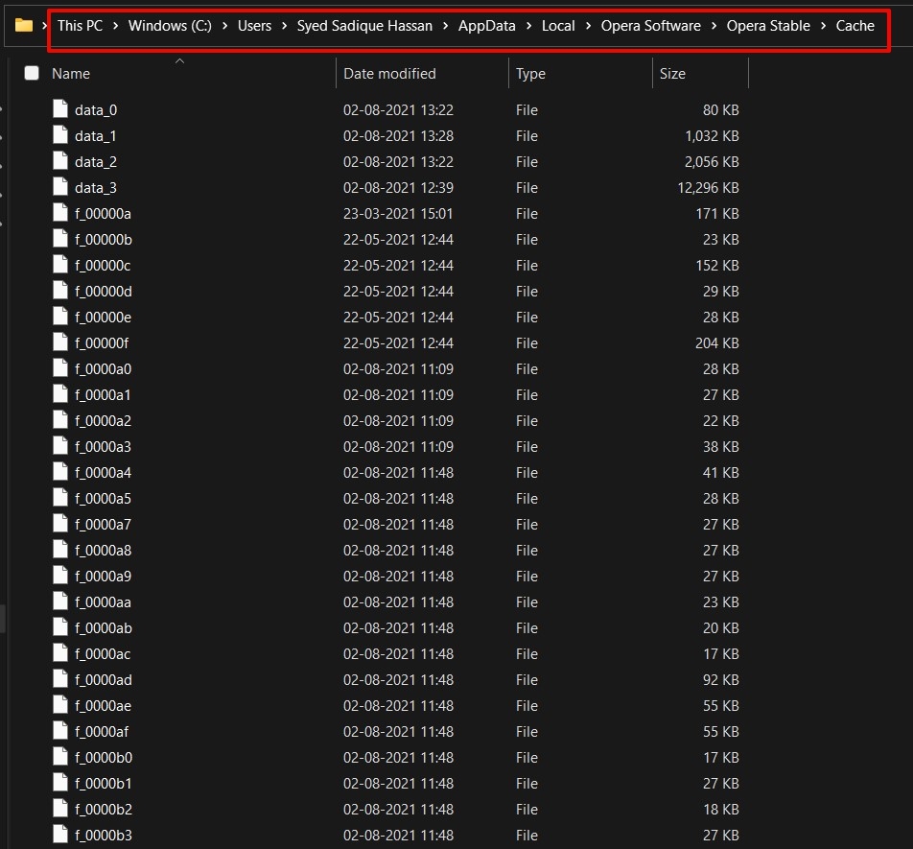Expand the chevron after AppData breadcrumb
The image size is (913, 849).
point(528,26)
